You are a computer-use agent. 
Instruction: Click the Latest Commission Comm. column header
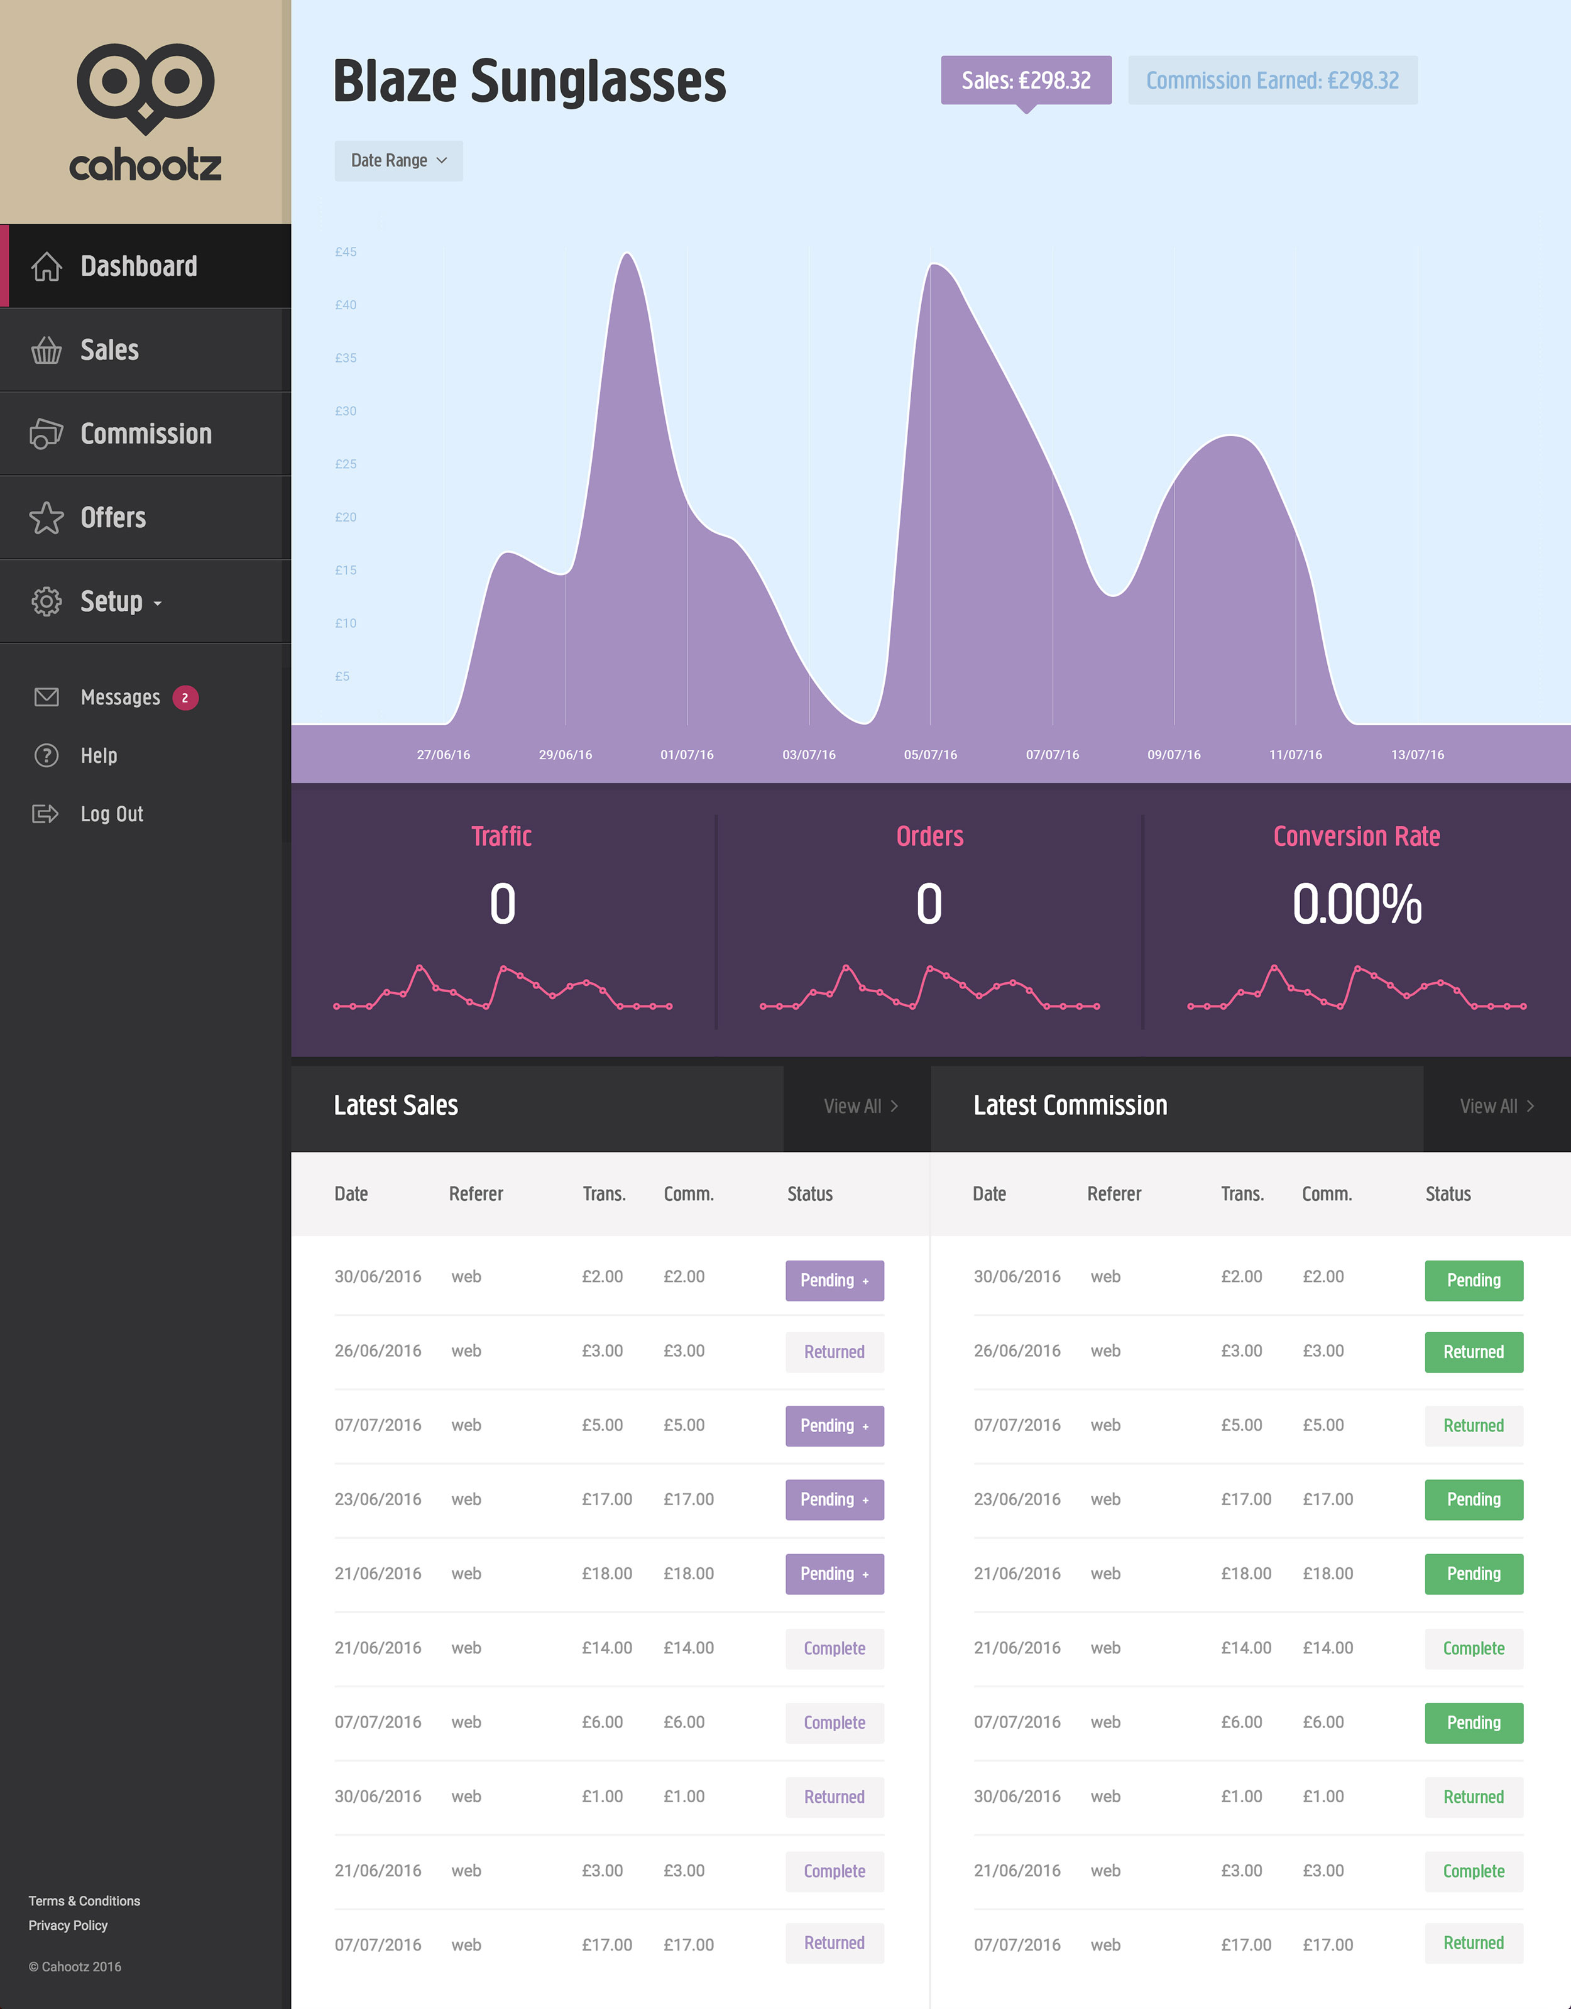(x=1327, y=1194)
